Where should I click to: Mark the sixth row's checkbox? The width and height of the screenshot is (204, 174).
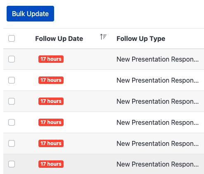point(12,164)
